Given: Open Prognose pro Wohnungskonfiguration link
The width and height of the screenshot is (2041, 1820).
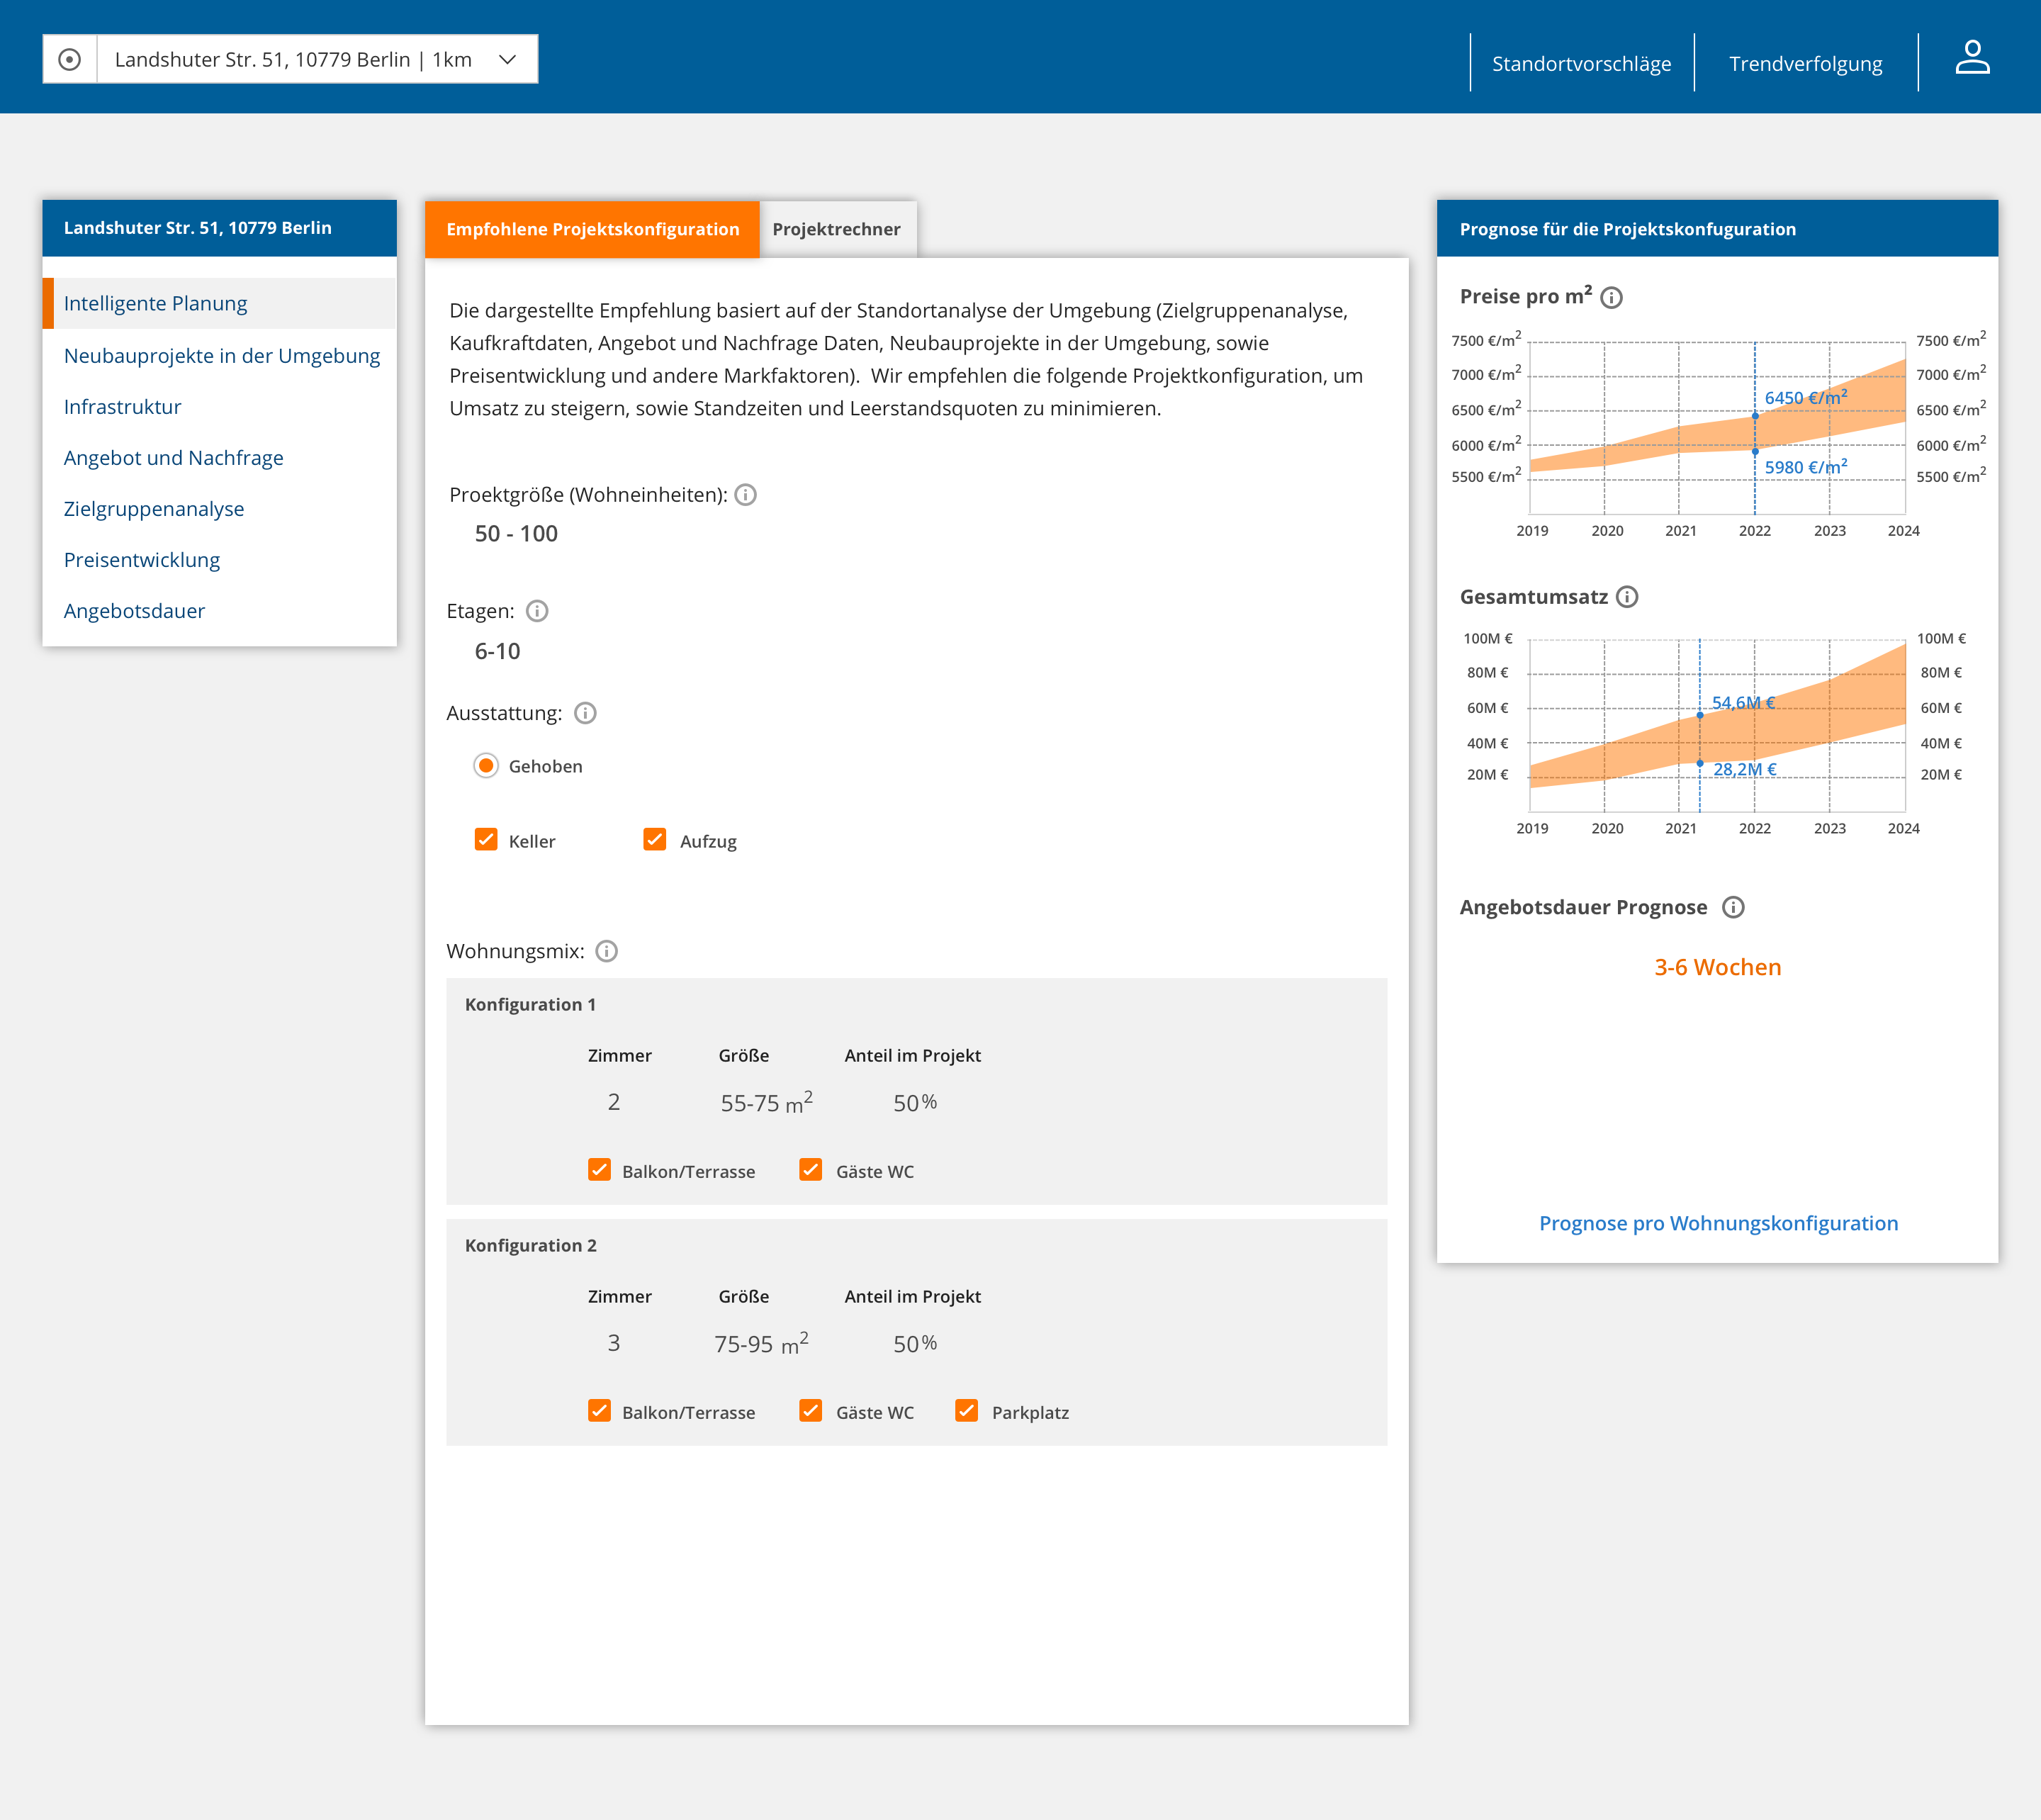Looking at the screenshot, I should 1718,1223.
